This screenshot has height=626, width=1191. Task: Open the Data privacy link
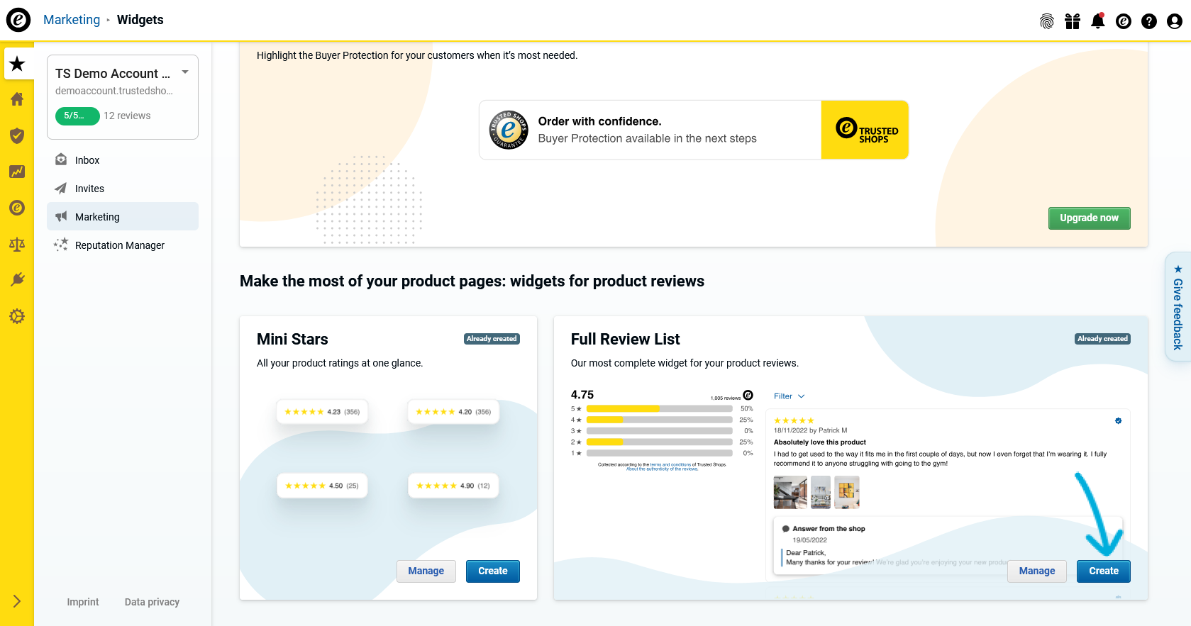(152, 602)
